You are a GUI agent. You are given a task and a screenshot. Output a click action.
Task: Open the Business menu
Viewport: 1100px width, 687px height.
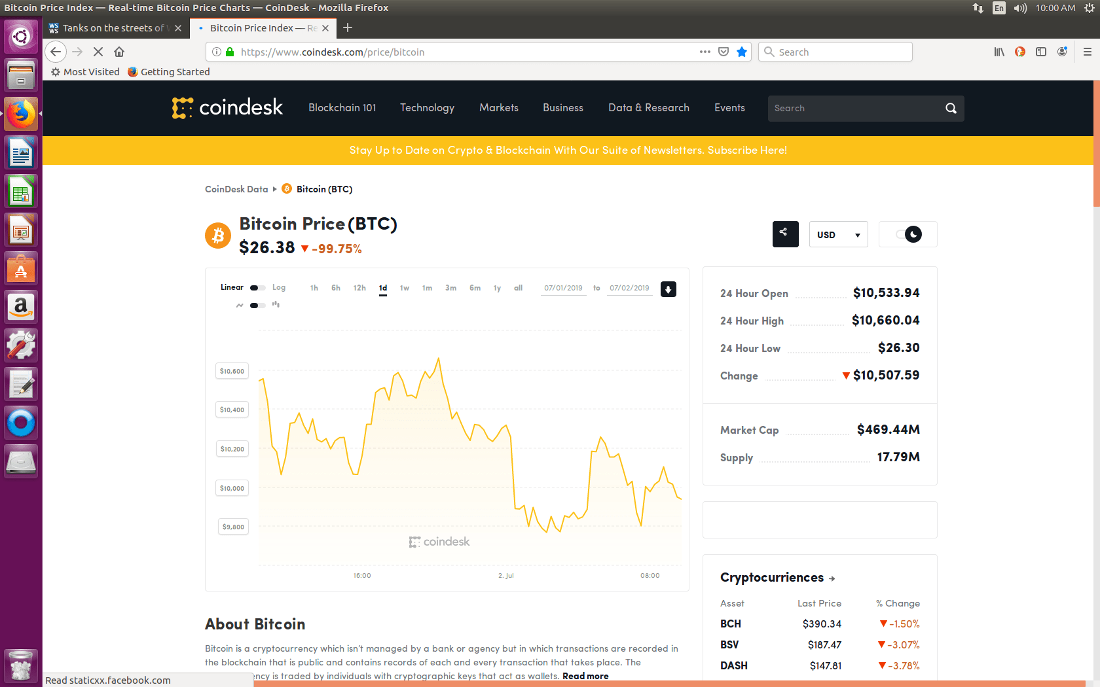563,108
